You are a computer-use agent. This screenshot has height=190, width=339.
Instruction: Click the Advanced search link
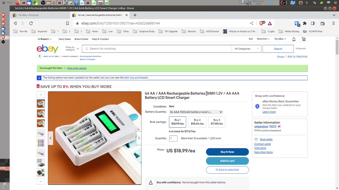click(301, 49)
